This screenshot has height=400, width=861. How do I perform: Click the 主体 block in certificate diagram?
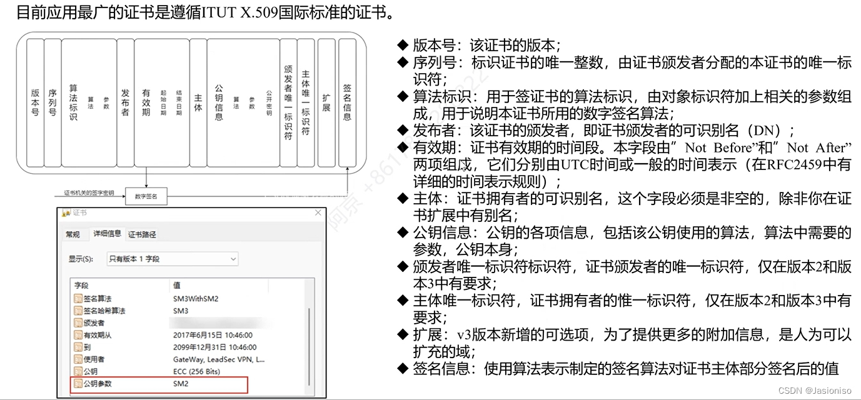point(198,102)
